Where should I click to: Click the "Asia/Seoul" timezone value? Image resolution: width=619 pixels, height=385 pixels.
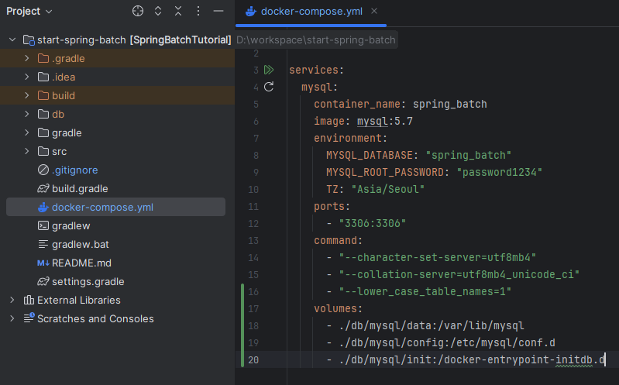(x=388, y=189)
